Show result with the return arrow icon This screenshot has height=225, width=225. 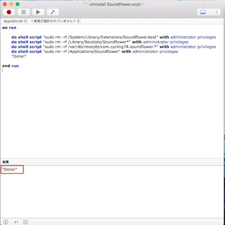(x=16, y=222)
